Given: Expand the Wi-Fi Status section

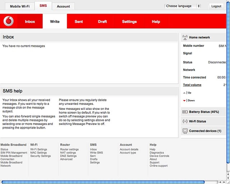Looking at the screenshot, I should [x=203, y=121].
